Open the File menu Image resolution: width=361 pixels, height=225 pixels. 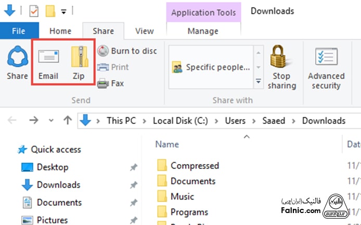point(20,31)
